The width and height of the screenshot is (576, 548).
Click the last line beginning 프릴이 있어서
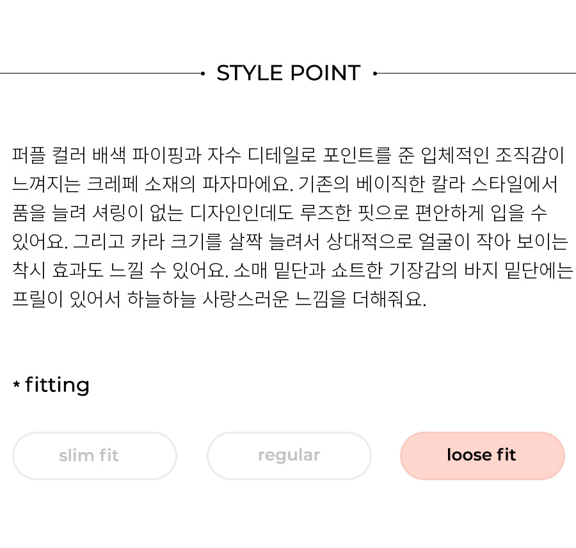pyautogui.click(x=220, y=299)
